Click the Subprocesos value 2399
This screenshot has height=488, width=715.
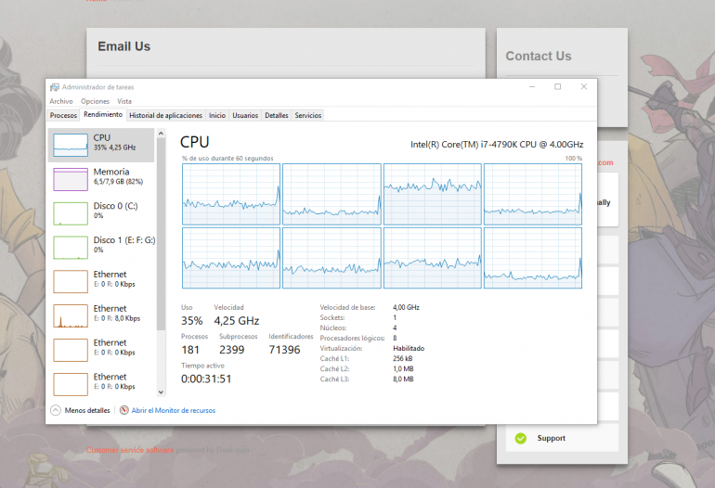pos(231,350)
